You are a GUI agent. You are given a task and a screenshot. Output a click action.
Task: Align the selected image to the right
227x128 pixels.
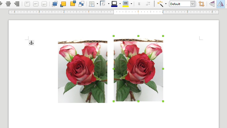pyautogui.click(x=17, y=4)
